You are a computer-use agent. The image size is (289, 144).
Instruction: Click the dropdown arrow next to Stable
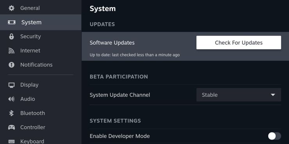(x=273, y=95)
